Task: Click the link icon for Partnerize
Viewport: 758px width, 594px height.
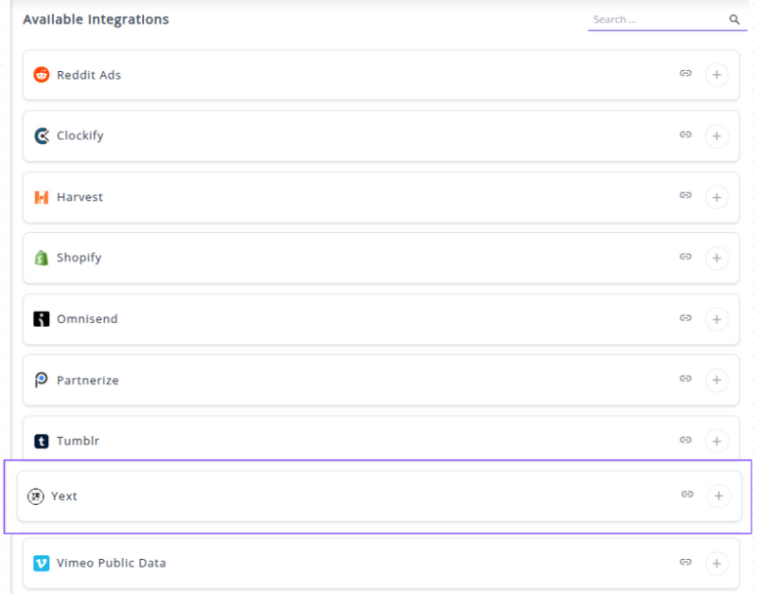Action: [x=685, y=379]
